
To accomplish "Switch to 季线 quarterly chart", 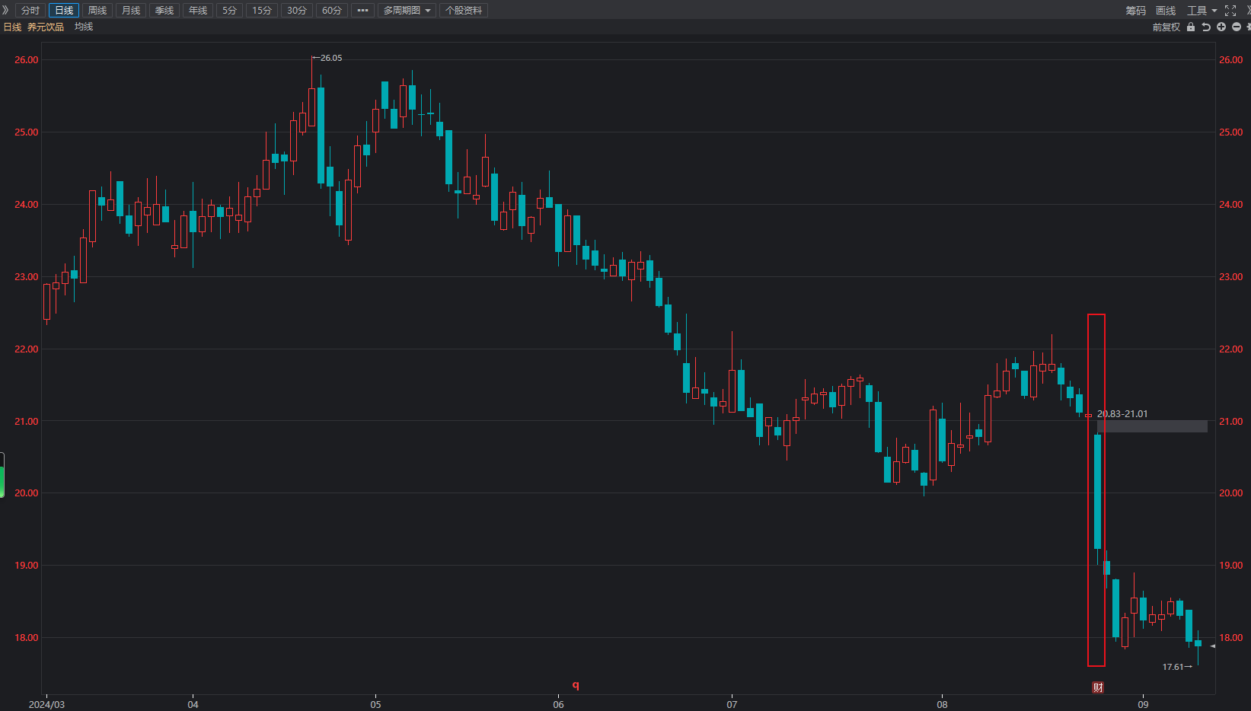I will point(164,10).
